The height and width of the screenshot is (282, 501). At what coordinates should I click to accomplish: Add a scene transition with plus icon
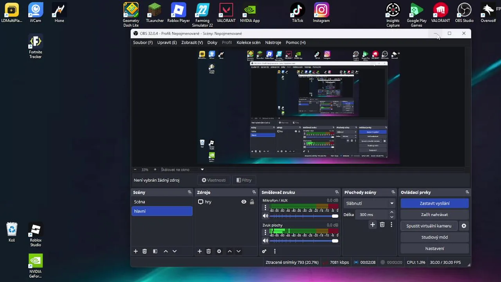[373, 225]
